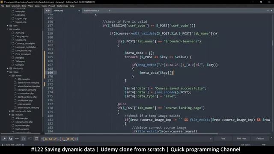Open Category.php in models folder
This screenshot has height=154, width=274.
[x=22, y=36]
